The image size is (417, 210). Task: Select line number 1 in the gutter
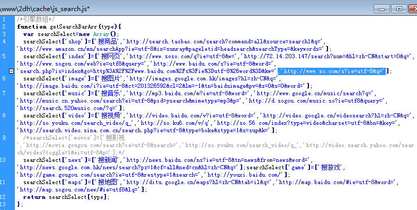pos(4,19)
